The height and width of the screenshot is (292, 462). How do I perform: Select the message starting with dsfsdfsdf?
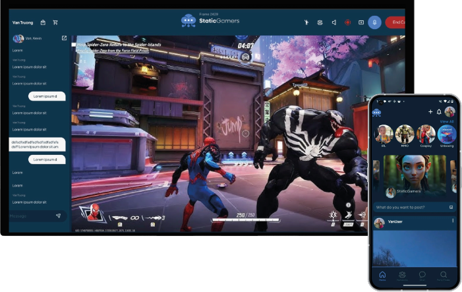click(x=37, y=144)
